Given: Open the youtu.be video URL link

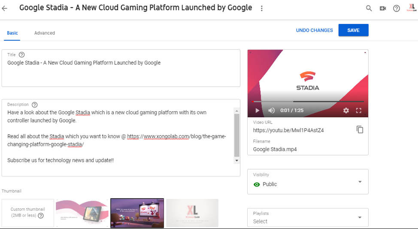Looking at the screenshot, I should click(288, 130).
